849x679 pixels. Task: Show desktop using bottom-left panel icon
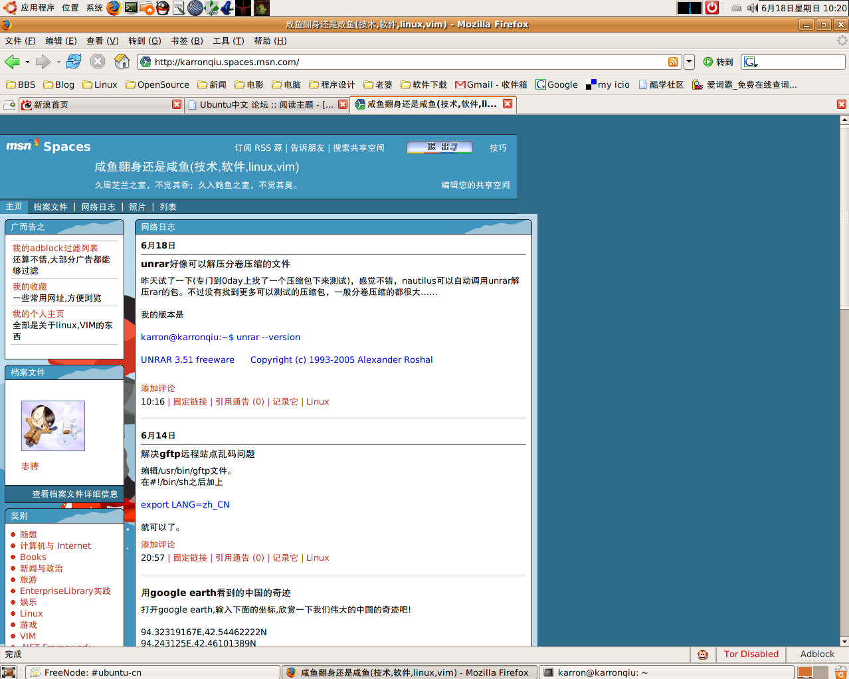(9, 672)
